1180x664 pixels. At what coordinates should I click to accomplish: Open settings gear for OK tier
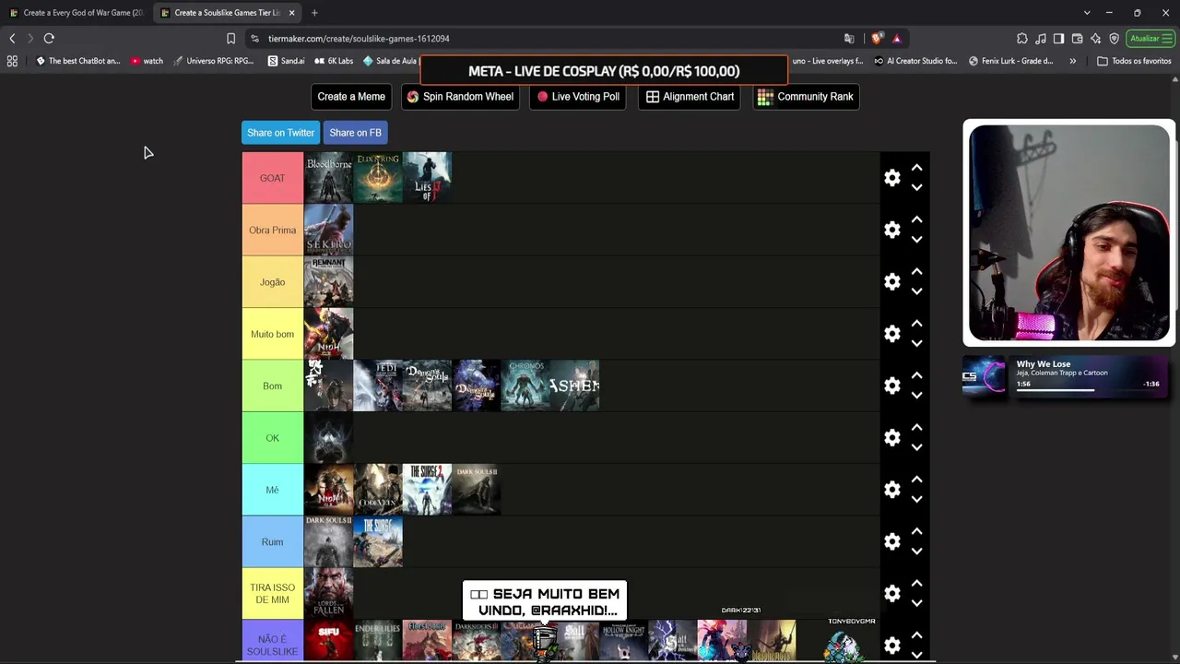point(891,438)
